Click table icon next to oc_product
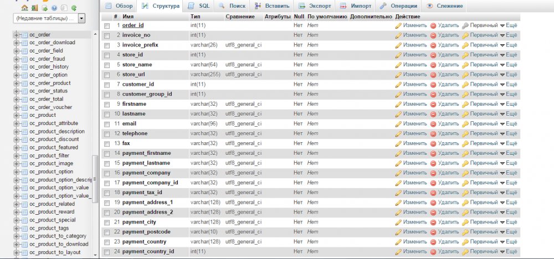The image size is (554, 259). (25, 115)
